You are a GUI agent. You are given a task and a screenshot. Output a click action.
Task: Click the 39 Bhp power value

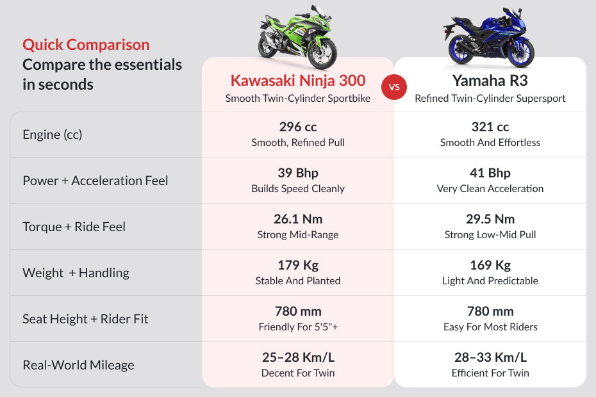point(298,173)
